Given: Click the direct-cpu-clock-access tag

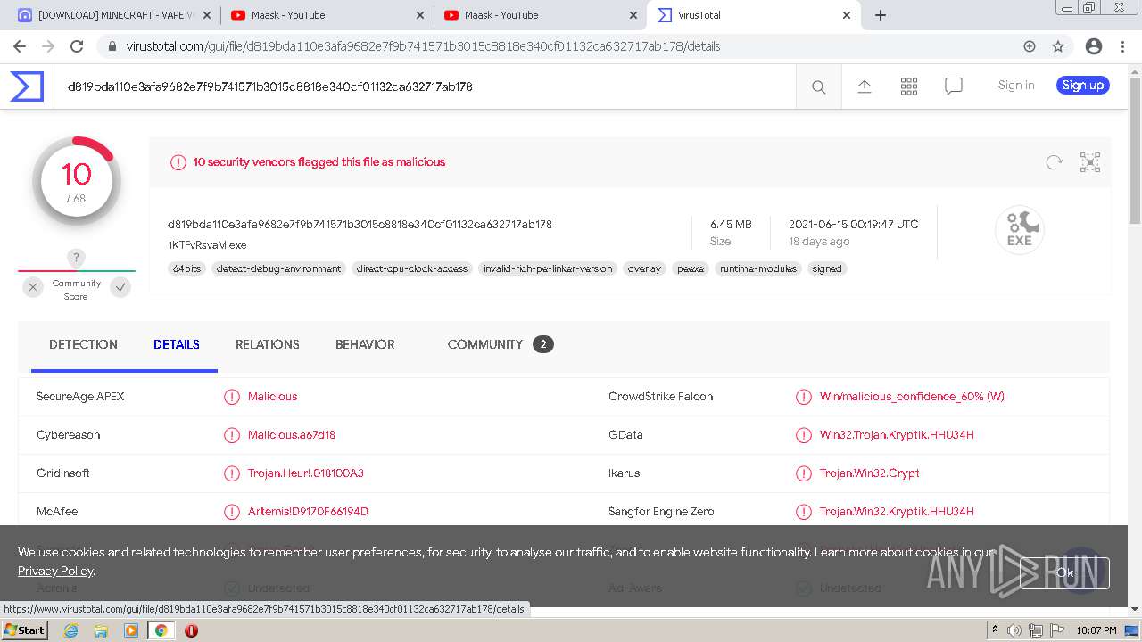Looking at the screenshot, I should click(x=412, y=268).
